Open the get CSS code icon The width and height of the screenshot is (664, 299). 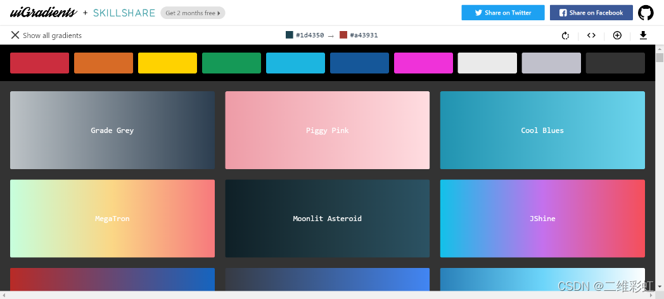tap(591, 35)
